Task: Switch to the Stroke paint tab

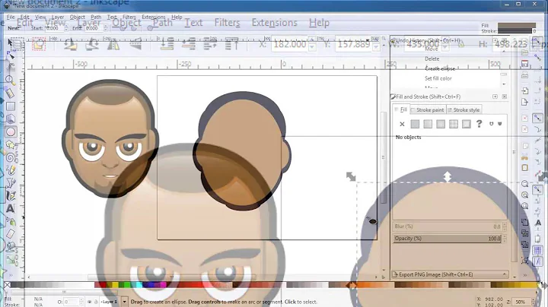Action: click(428, 110)
